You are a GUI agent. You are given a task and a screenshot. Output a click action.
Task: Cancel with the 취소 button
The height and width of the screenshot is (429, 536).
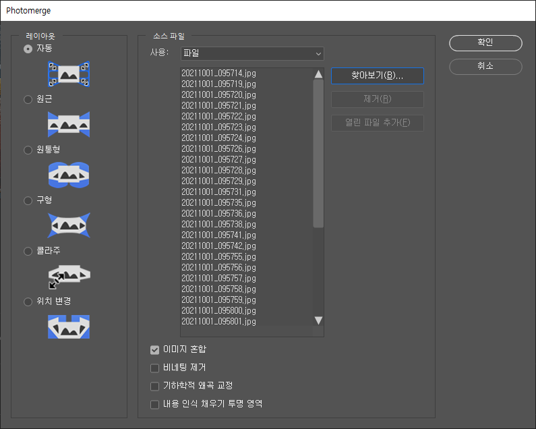click(485, 66)
